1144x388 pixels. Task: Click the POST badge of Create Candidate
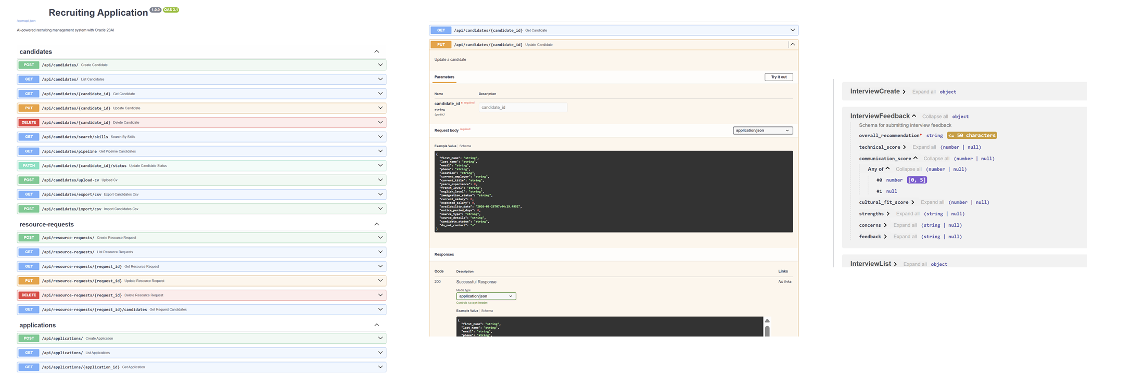pyautogui.click(x=29, y=65)
